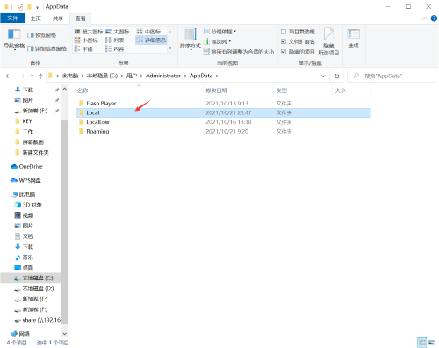The width and height of the screenshot is (439, 348).
Task: Navigate to 用户 in breadcrumb
Action: pyautogui.click(x=132, y=76)
